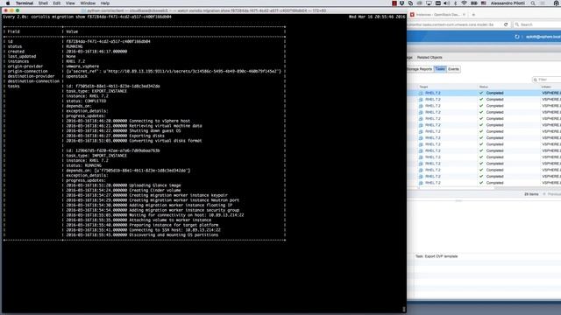Click the Filter field in tasks list
This screenshot has height=315, width=561.
(x=547, y=80)
